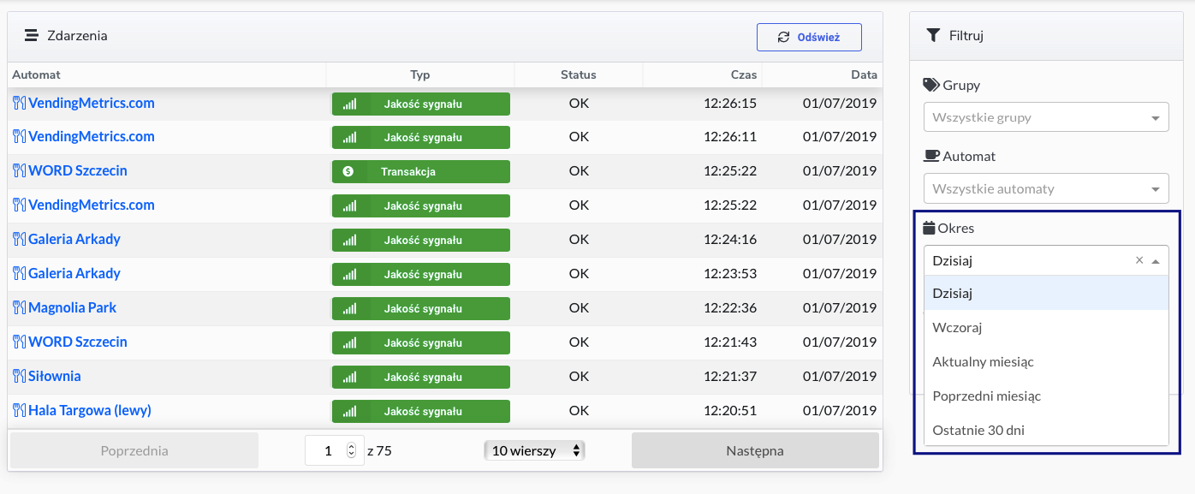Click the utensils icon in the 12:23:53 Galeria Arkady row
This screenshot has width=1195, height=494.
coord(20,273)
